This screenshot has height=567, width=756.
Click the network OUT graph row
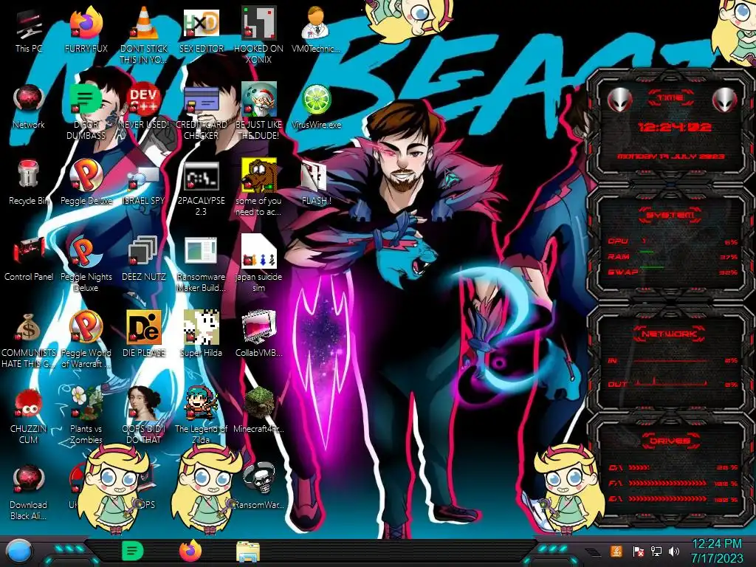[x=673, y=384]
